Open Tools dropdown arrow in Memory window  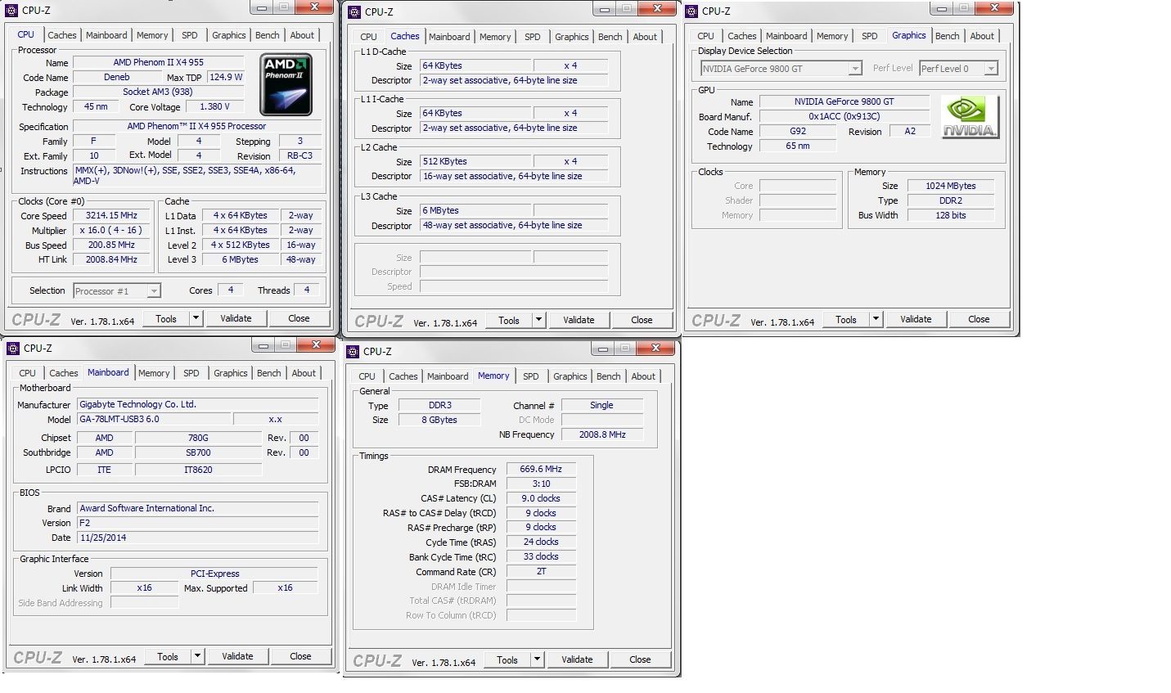pyautogui.click(x=538, y=659)
